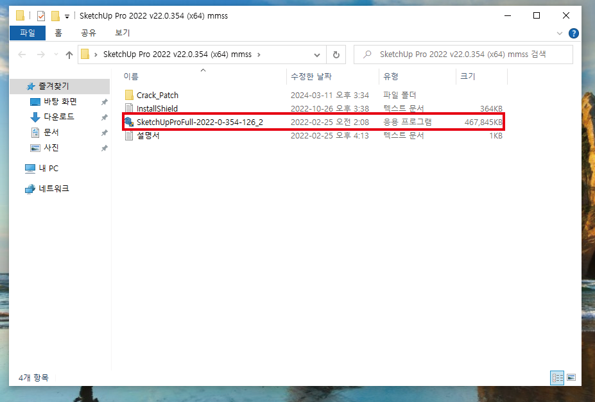595x402 pixels.
Task: Select 내 PC in the navigation pane
Action: pyautogui.click(x=49, y=168)
